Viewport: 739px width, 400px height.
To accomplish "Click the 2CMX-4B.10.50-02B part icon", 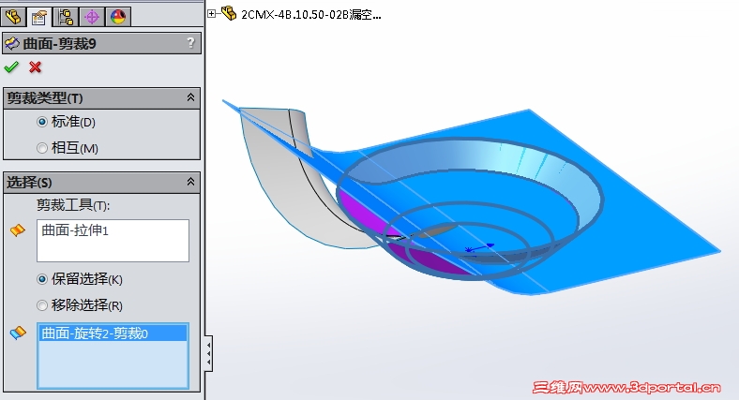I will click(229, 13).
